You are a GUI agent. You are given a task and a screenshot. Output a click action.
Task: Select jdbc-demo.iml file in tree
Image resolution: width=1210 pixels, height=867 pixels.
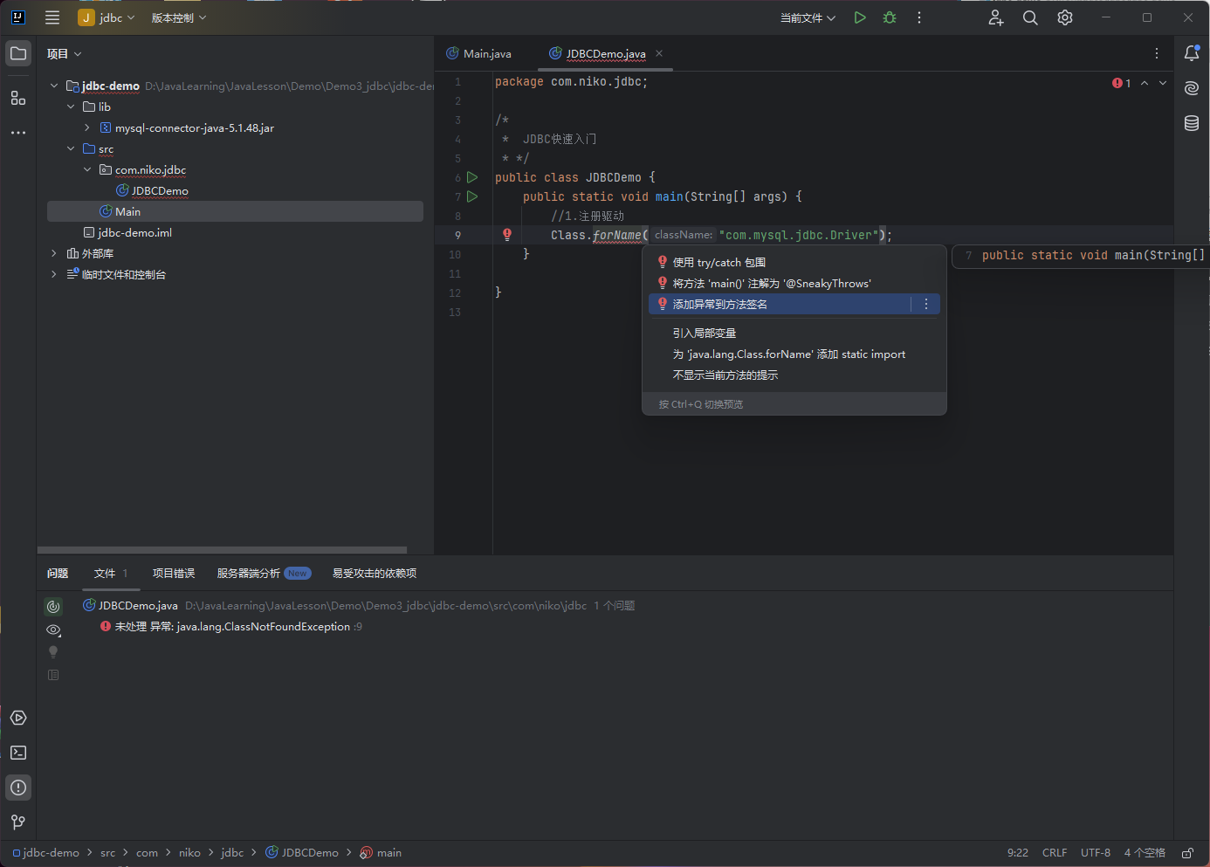(x=134, y=232)
